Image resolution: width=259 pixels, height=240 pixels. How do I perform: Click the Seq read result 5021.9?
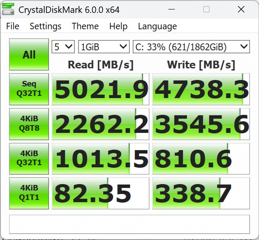point(101,89)
